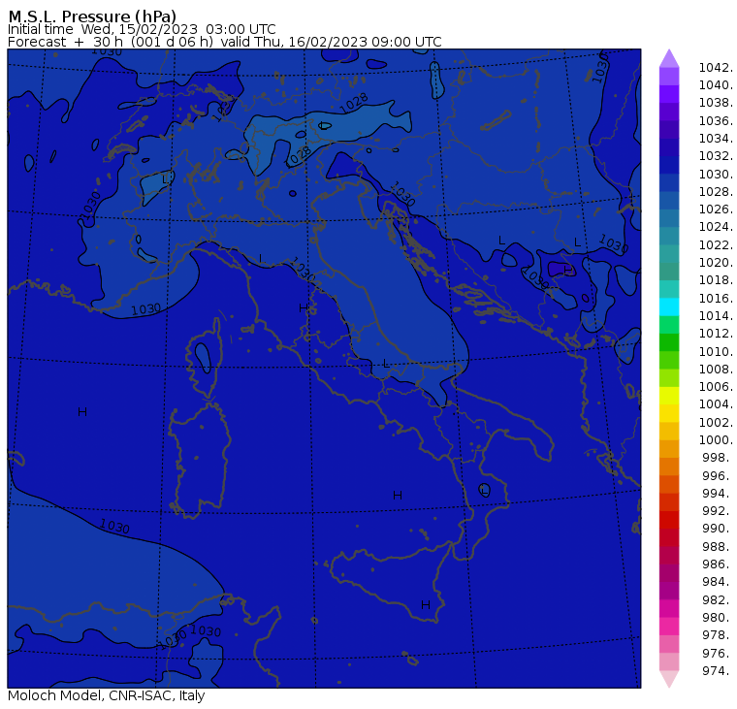Viewport: 737px width, 709px height.
Task: Click the 'H' marker on the Tuscany coast
Action: (304, 308)
